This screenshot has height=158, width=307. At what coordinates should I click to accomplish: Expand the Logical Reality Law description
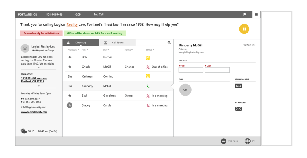[39, 68]
